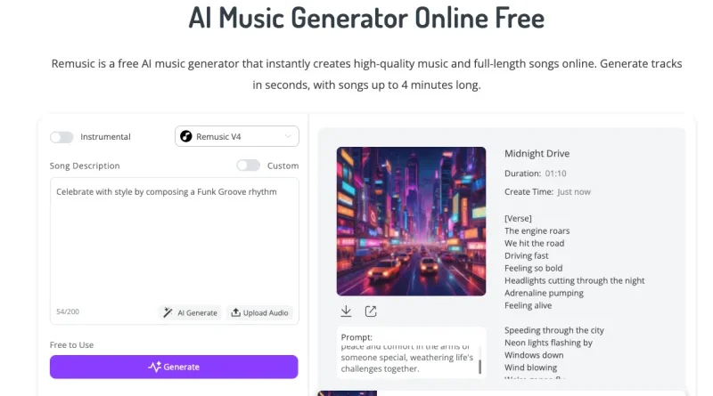Click the Verse lyrics text area
Viewport: 713px width, 396px height.
click(574, 295)
